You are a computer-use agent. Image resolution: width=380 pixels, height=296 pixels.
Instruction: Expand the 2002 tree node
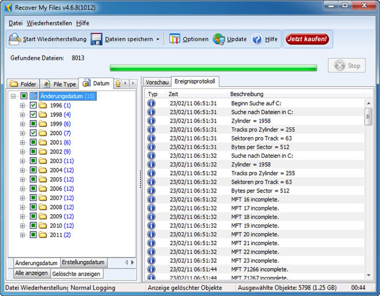[22, 152]
